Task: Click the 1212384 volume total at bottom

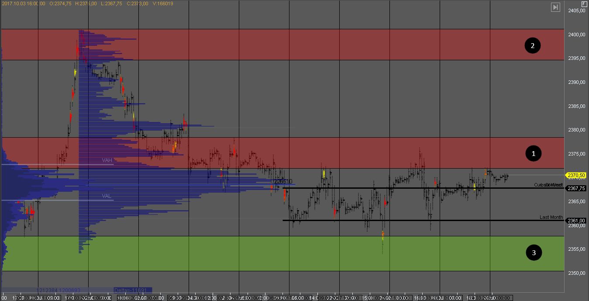Action: point(48,290)
